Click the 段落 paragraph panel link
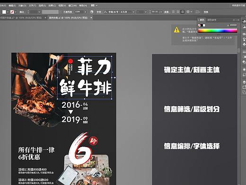The image size is (246, 185). click(167, 12)
